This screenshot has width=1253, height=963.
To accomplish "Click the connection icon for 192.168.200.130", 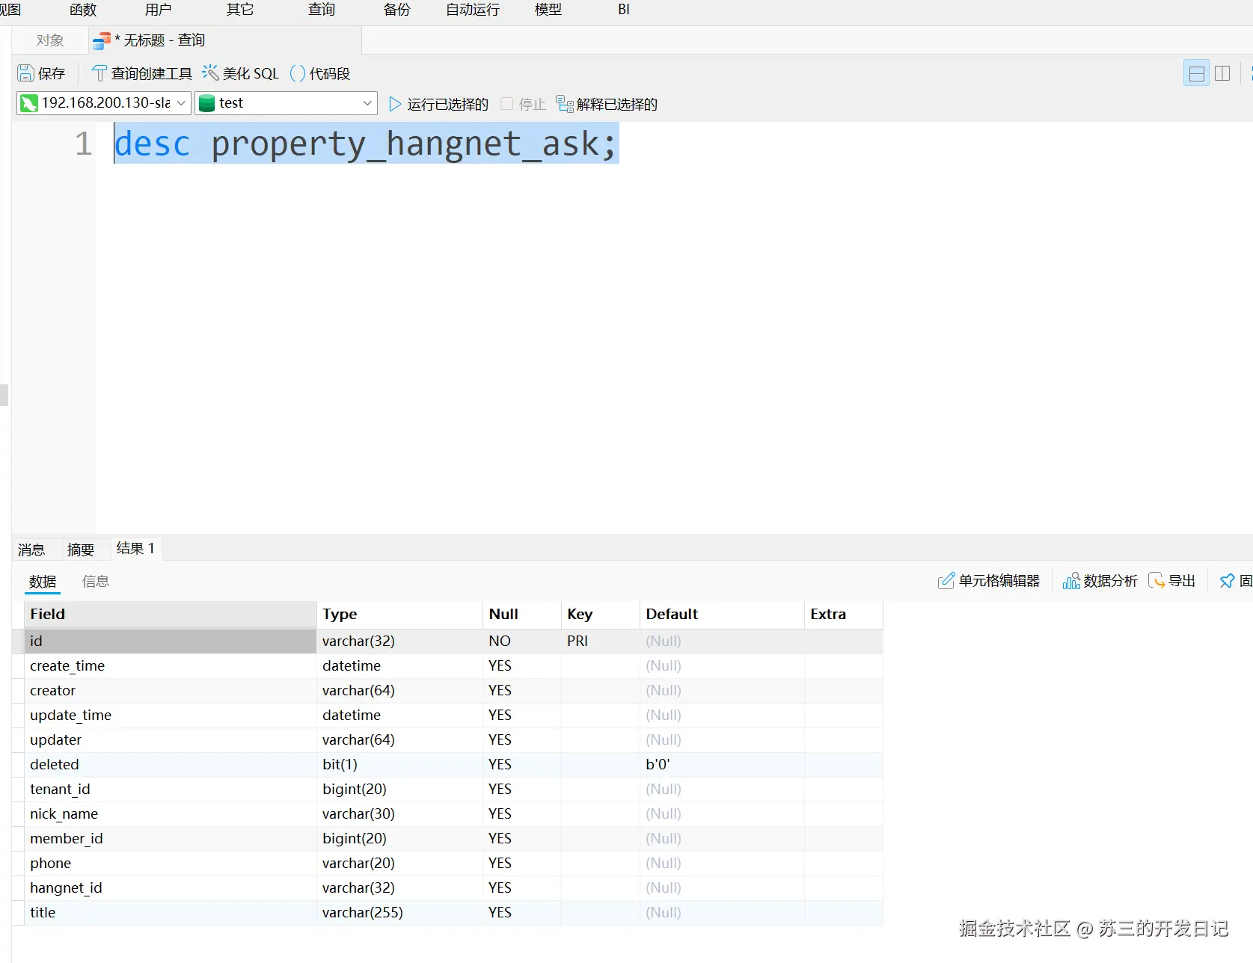I will click(x=29, y=103).
